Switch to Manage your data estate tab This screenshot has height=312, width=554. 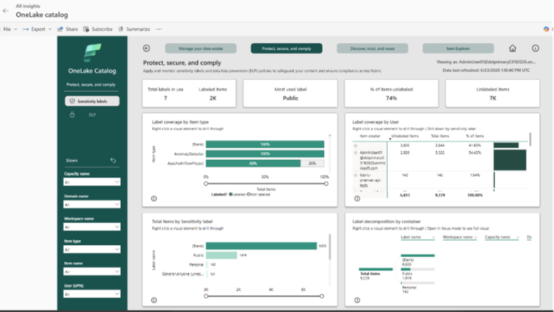point(200,48)
